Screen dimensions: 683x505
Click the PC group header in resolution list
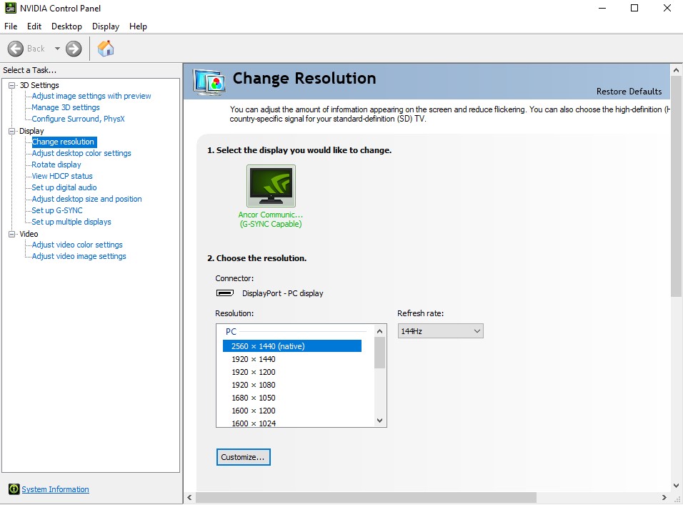pos(231,331)
